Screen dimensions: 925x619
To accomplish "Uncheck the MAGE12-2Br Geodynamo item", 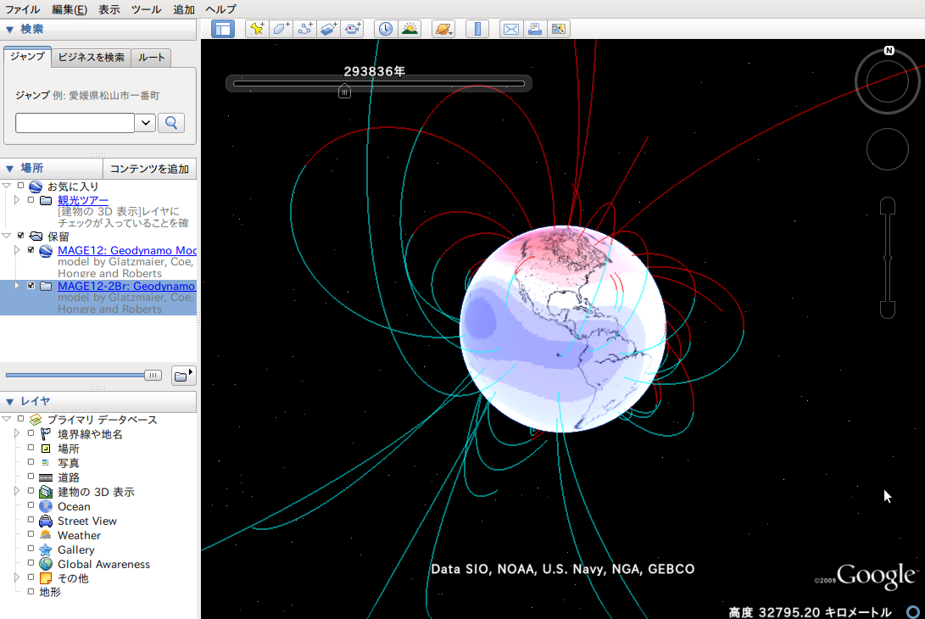I will (x=31, y=287).
